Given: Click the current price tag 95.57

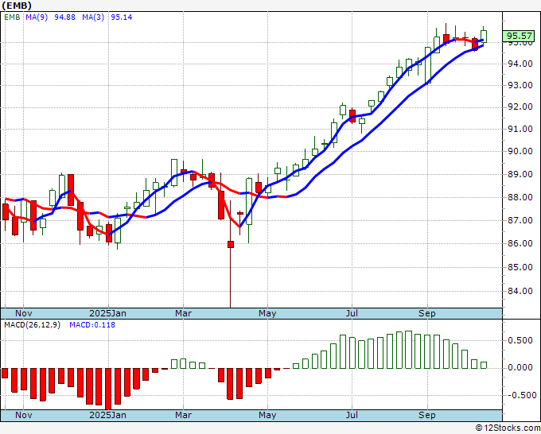Looking at the screenshot, I should (x=520, y=36).
